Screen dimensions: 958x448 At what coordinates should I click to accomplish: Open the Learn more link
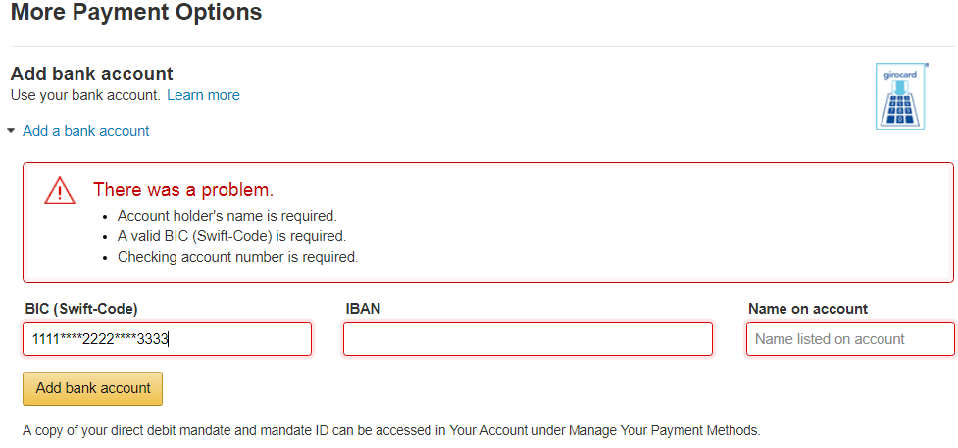[x=203, y=95]
